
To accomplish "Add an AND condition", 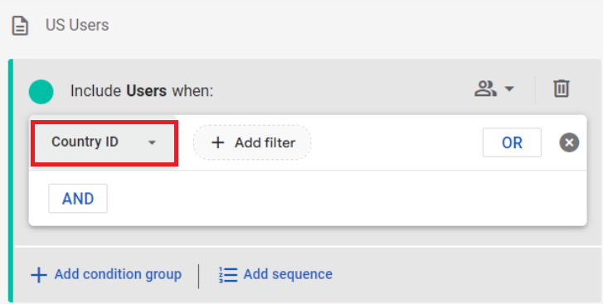I will click(x=78, y=199).
